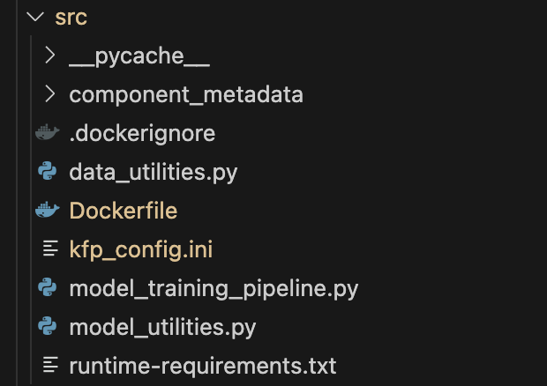Click the Python icon next to data_utilities.py

pos(48,172)
